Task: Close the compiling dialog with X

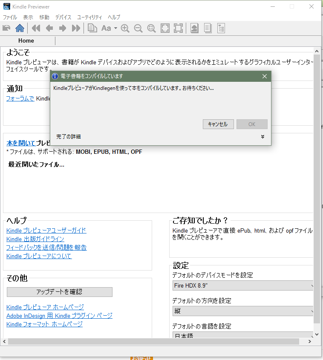Action: pos(264,76)
